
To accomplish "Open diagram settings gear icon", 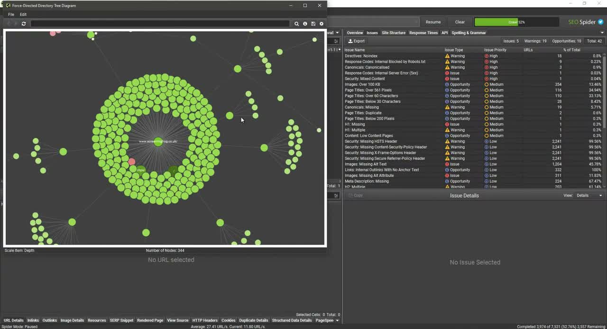I will coord(322,24).
